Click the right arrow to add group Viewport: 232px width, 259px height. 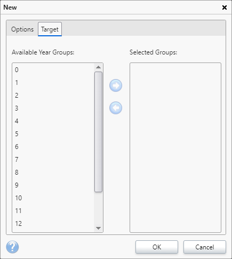click(116, 85)
